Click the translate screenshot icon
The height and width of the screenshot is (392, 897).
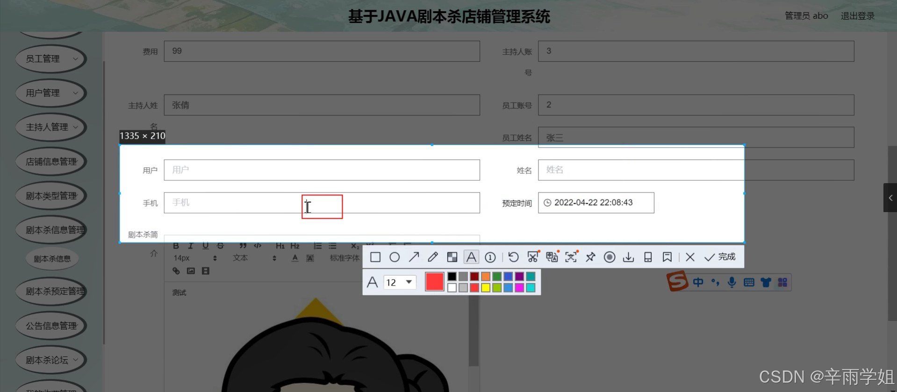(x=552, y=257)
